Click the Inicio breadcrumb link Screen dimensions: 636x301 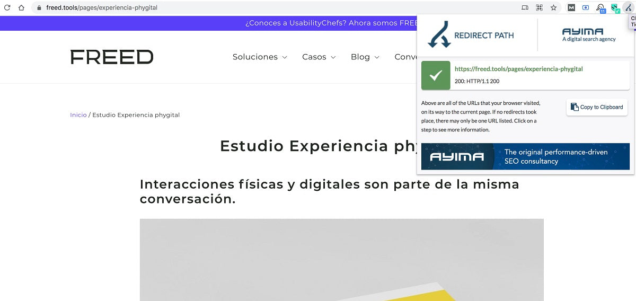(78, 115)
